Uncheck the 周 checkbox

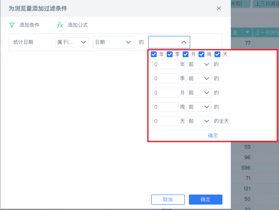(201, 54)
